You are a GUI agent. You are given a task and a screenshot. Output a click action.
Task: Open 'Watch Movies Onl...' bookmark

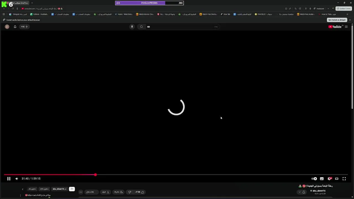click(x=145, y=14)
